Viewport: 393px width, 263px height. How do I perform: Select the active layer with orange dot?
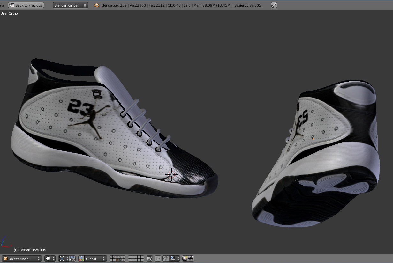(117, 260)
